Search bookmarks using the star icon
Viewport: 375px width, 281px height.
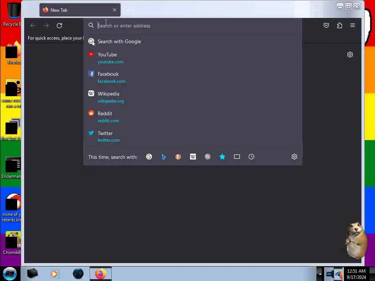pos(222,157)
